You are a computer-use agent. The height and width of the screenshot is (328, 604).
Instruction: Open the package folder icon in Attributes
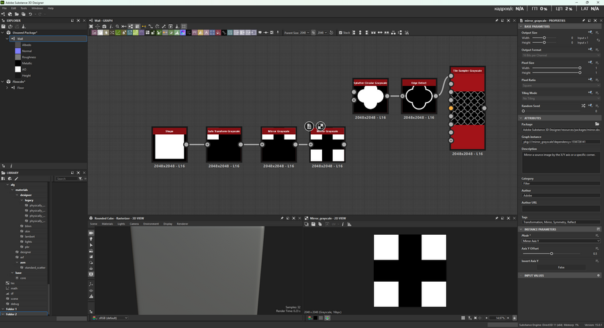tap(597, 124)
